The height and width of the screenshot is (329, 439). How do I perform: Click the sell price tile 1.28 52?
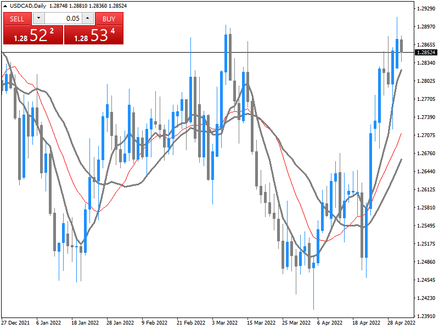(33, 35)
